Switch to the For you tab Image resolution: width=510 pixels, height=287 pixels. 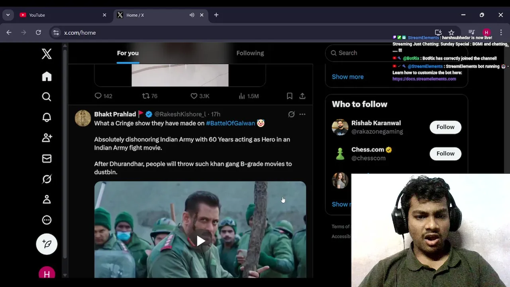pos(128,53)
